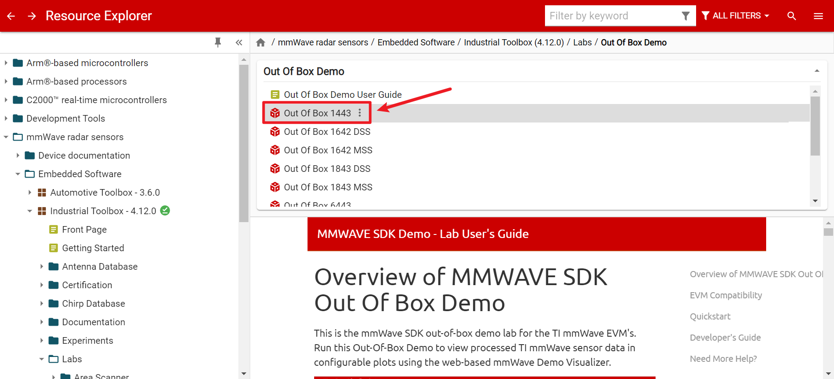Click the Out Of Box 1843 MSS project icon
The image size is (834, 379).
275,187
